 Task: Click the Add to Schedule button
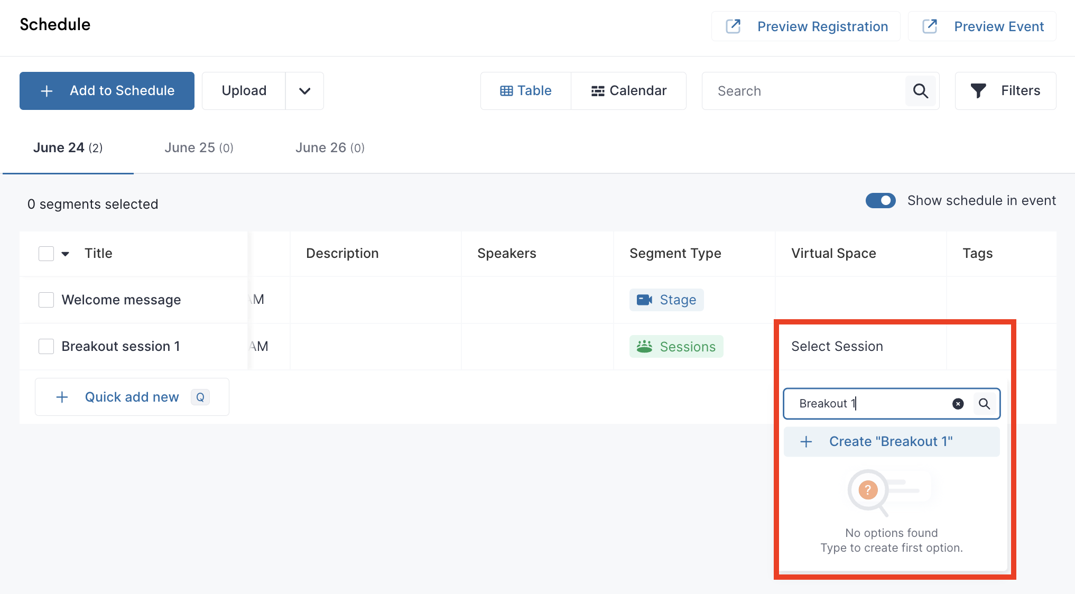(107, 91)
